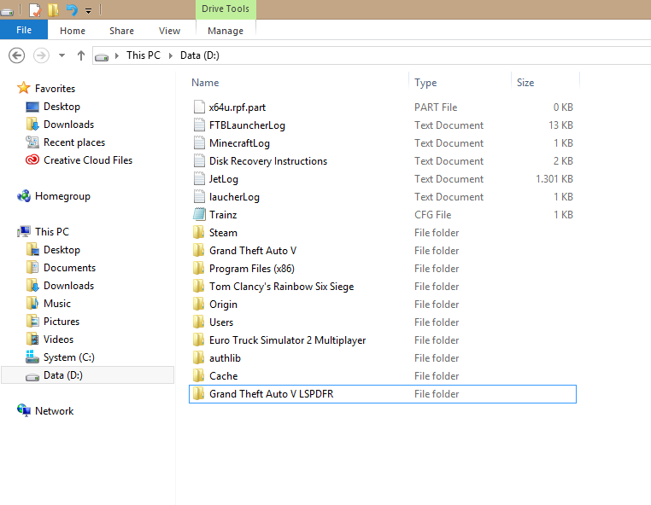This screenshot has width=651, height=505.
Task: Click the Steam folder icon
Action: tap(199, 232)
